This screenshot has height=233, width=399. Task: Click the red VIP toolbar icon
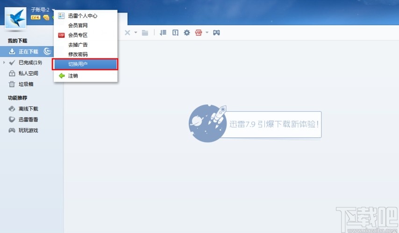pos(199,33)
